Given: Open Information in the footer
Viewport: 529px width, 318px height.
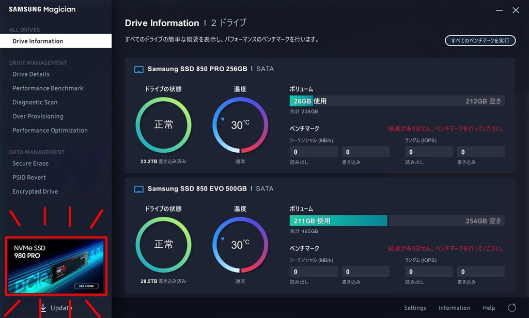Looking at the screenshot, I should click(x=454, y=308).
